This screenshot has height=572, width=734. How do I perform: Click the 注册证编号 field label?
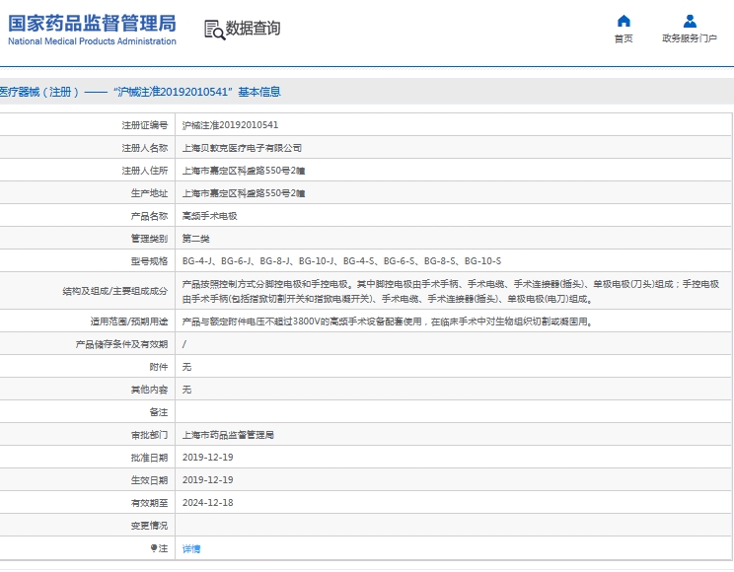click(145, 125)
